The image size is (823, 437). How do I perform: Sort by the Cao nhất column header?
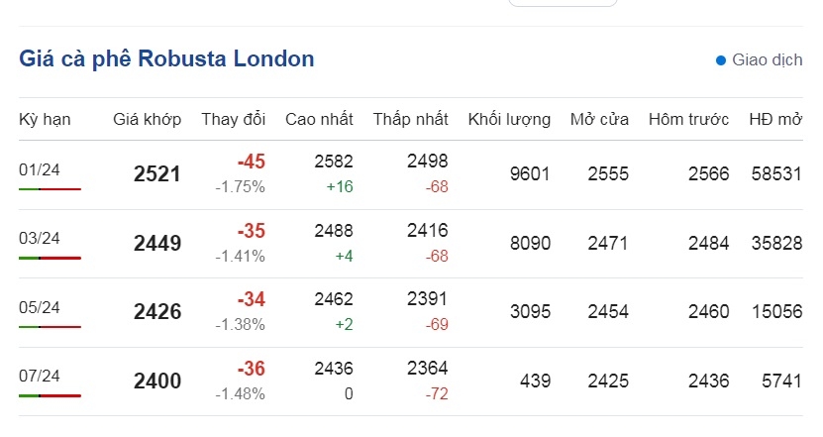[x=319, y=119]
